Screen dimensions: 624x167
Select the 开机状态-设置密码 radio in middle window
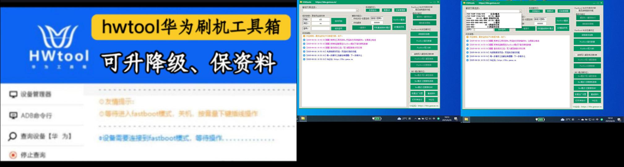coord(352,19)
